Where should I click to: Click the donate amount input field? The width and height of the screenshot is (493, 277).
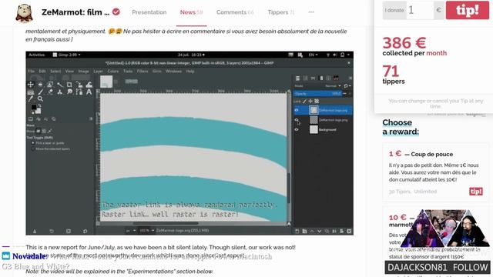pyautogui.click(x=420, y=10)
